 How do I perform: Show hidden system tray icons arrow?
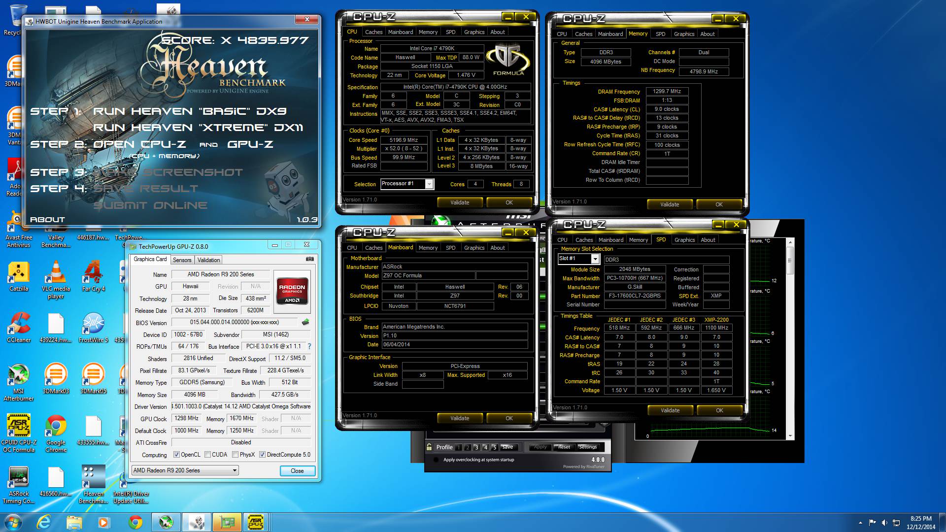pos(860,523)
